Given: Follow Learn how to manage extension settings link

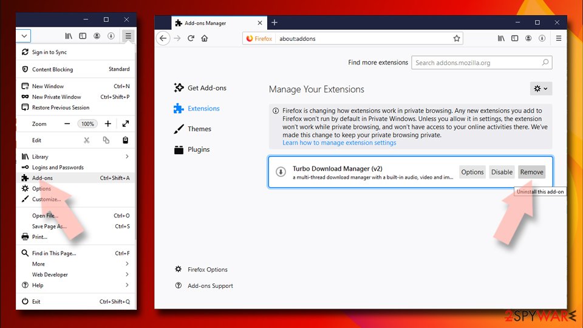Looking at the screenshot, I should point(339,143).
